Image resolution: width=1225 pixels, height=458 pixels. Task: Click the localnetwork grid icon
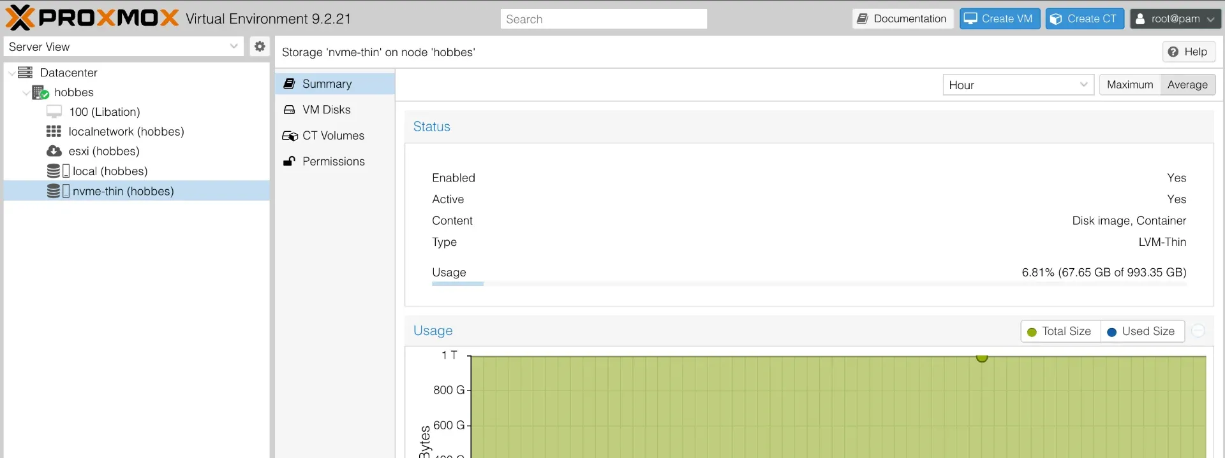54,131
